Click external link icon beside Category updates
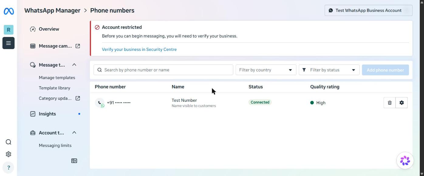The height and width of the screenshot is (176, 424). tap(78, 98)
